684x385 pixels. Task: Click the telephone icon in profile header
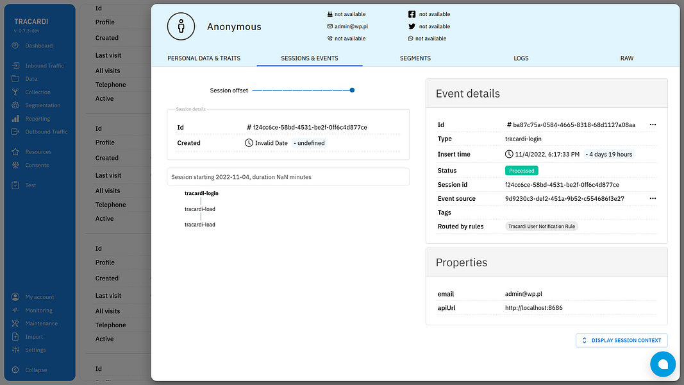pos(329,38)
